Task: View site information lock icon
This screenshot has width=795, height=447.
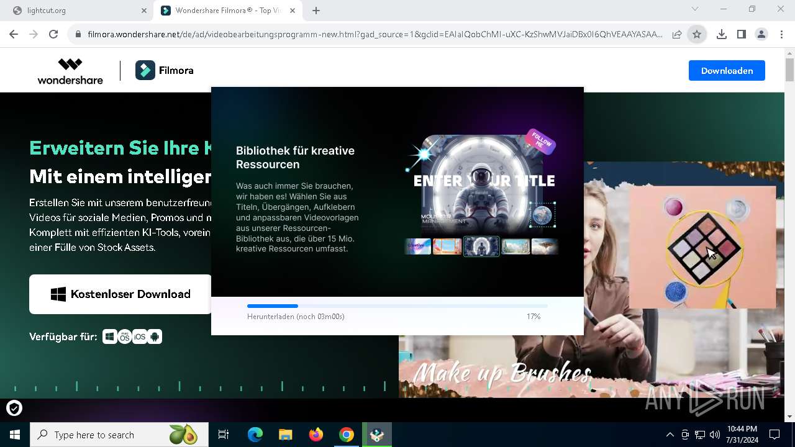Action: coord(78,35)
